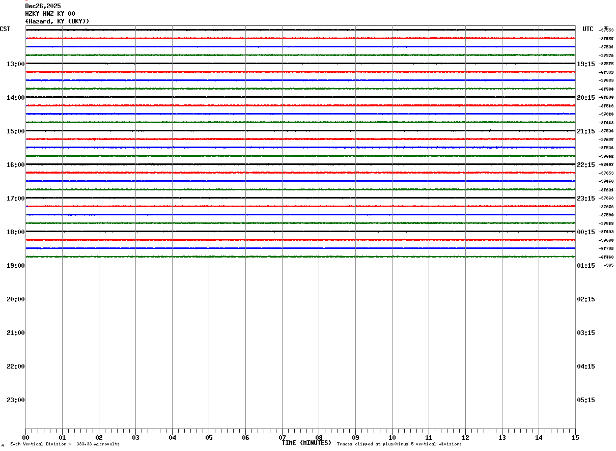Click the 21:15 UTC label
Screen dimensions: 616x451
pyautogui.click(x=586, y=131)
